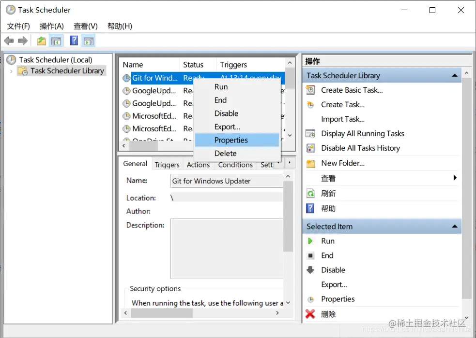This screenshot has width=476, height=338.
Task: Click the 删除 label in Selected Item
Action: [x=328, y=314]
